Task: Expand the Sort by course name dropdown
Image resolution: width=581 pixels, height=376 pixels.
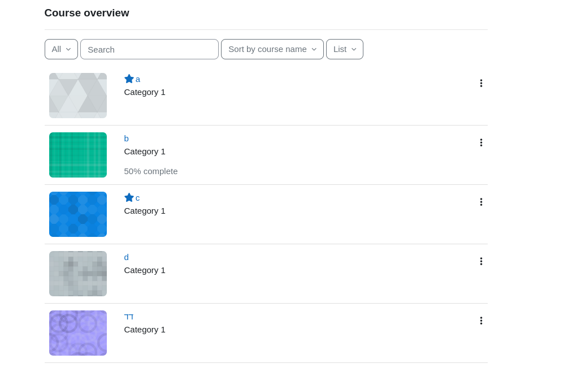Action: coord(272,49)
